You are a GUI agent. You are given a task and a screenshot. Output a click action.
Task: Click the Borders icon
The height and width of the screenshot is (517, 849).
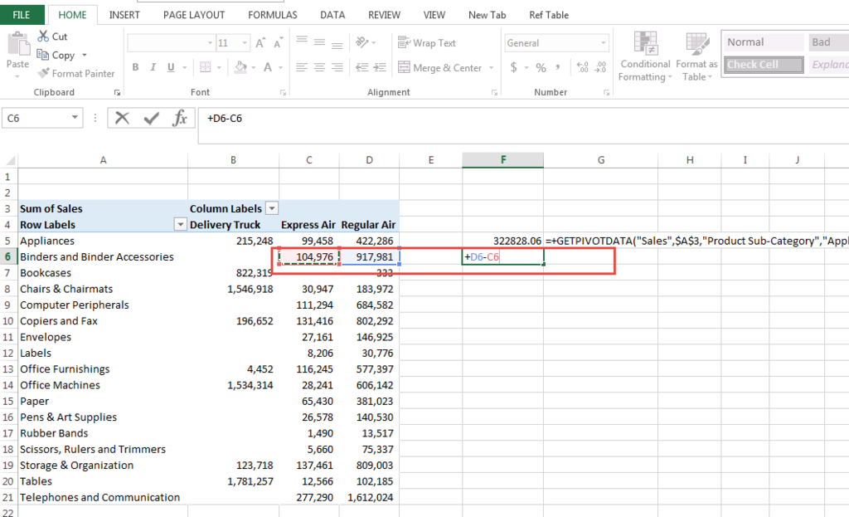tap(206, 67)
